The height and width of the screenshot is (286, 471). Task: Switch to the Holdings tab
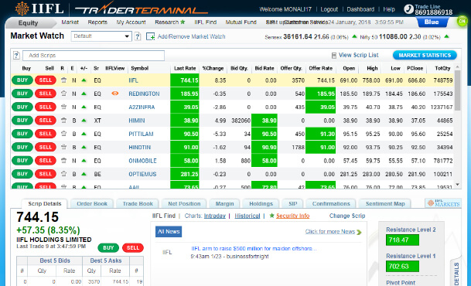[x=261, y=203]
